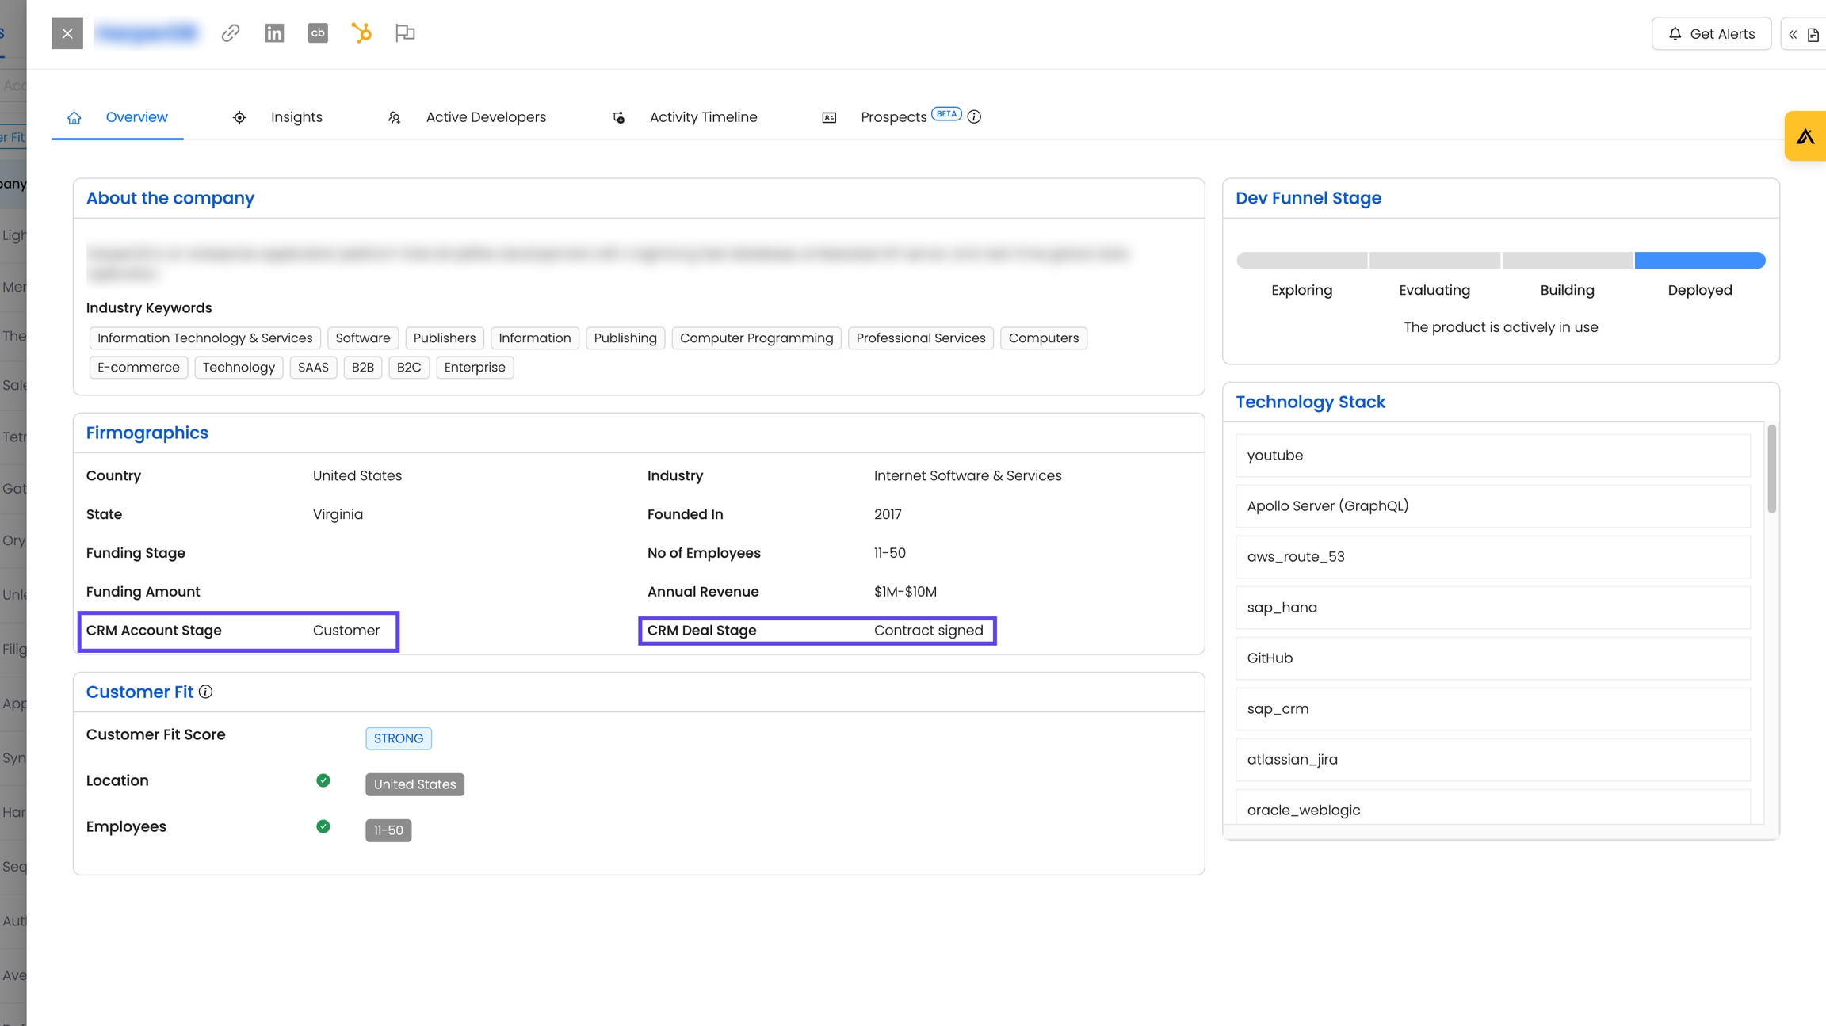Click Prospects beta info icon
Screen dimensions: 1826x1026
(974, 116)
